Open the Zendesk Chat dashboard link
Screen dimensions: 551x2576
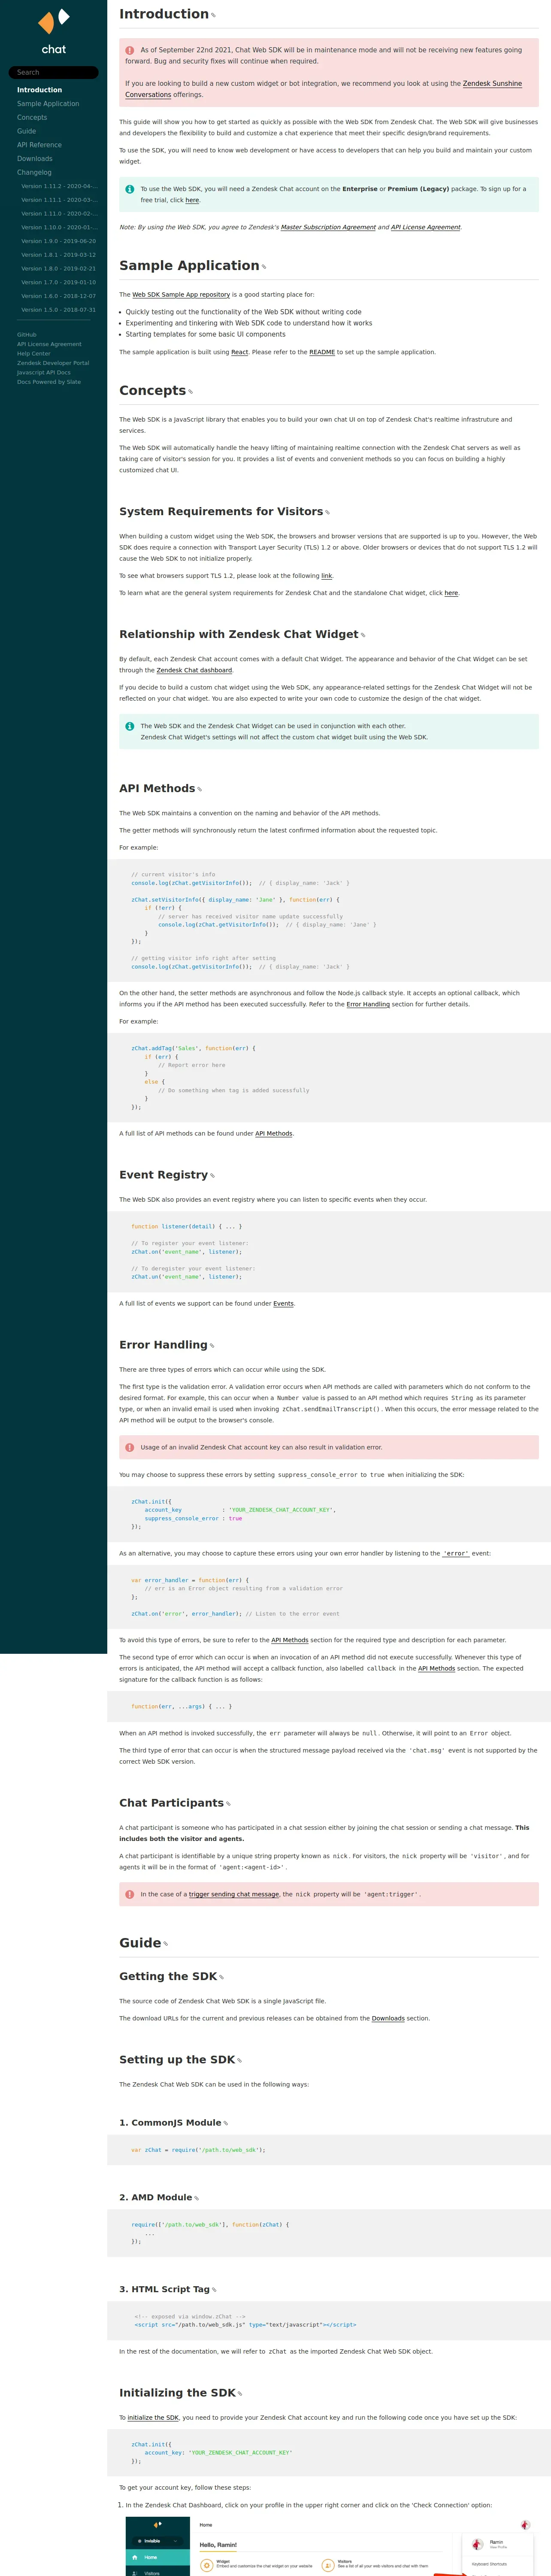[194, 670]
